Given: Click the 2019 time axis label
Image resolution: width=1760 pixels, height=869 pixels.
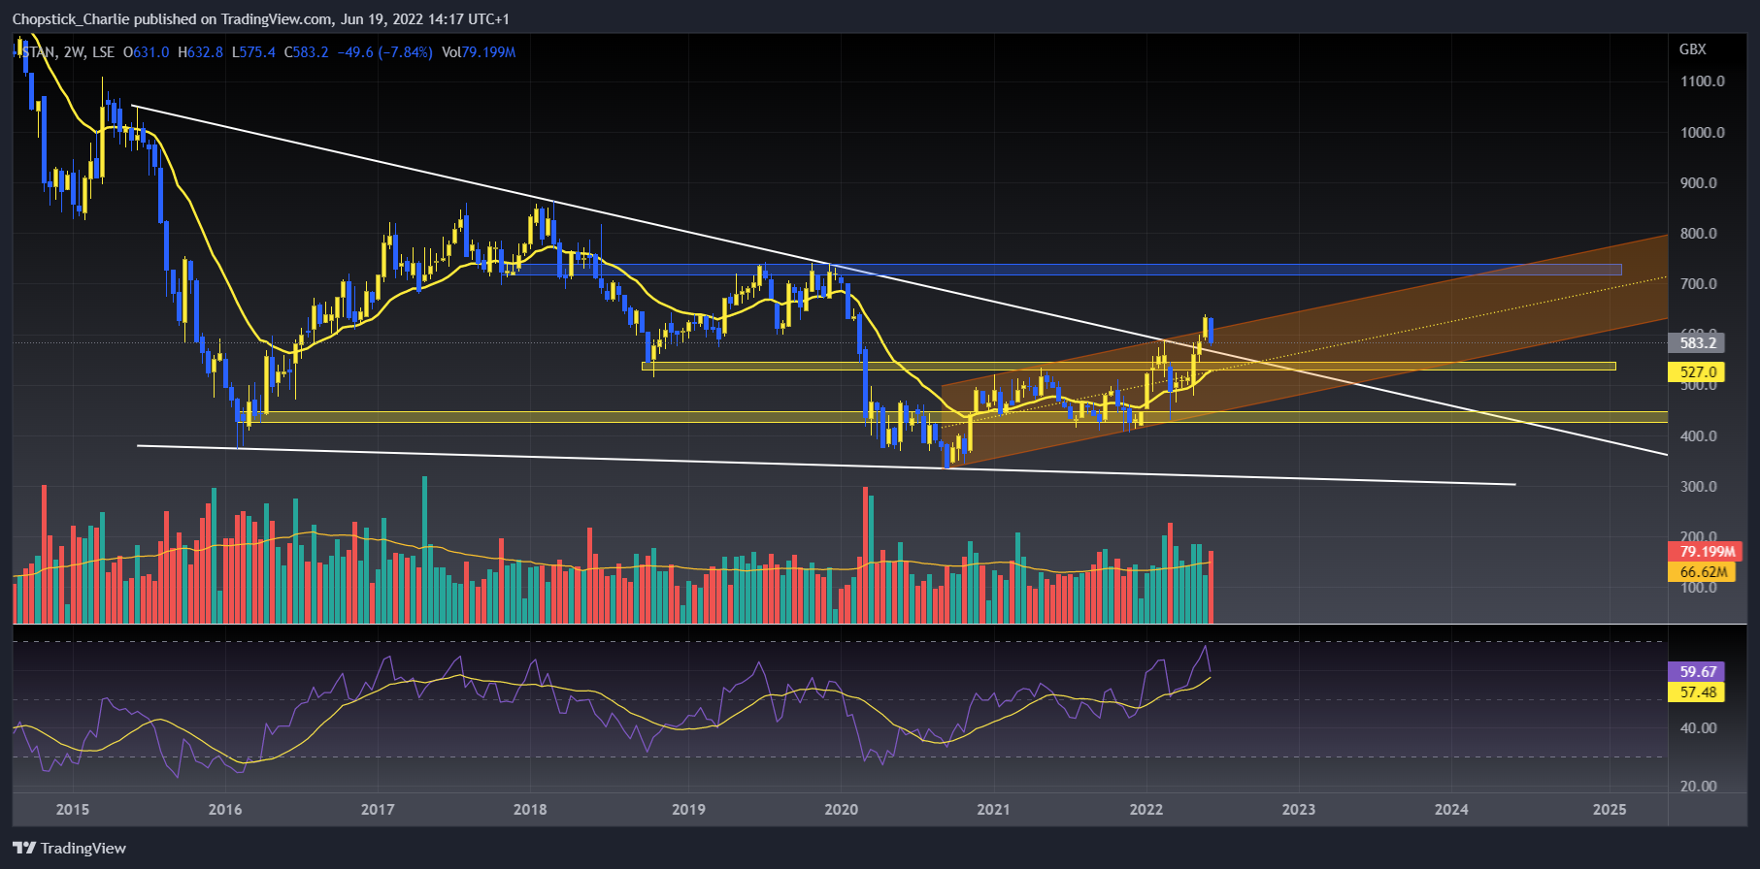Looking at the screenshot, I should coord(688,809).
